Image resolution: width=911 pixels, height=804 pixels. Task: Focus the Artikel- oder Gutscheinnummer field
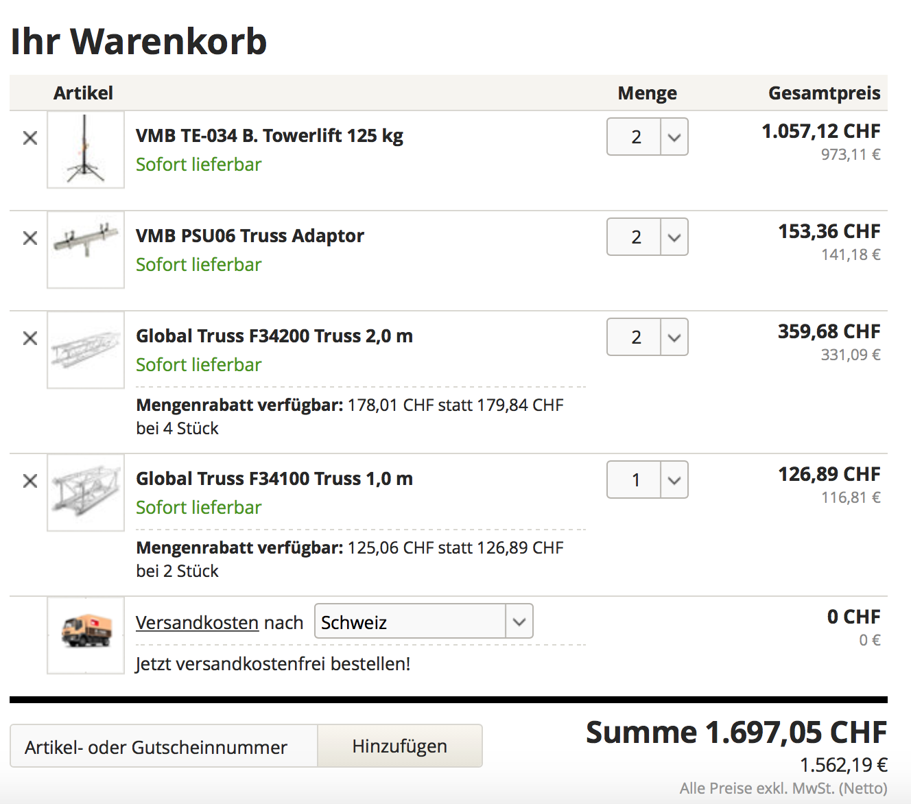pyautogui.click(x=164, y=746)
